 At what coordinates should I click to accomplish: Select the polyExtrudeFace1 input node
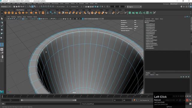click(151, 31)
